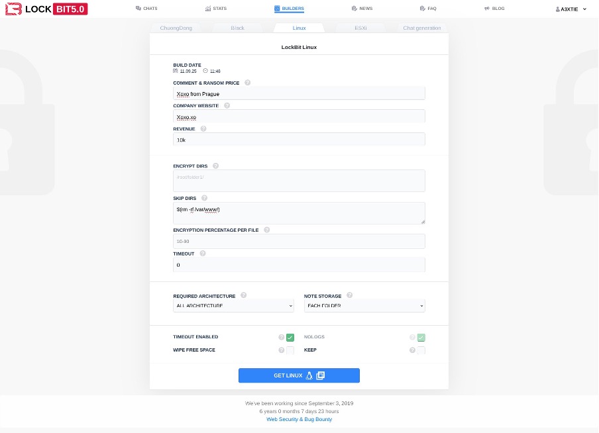Image resolution: width=599 pixels, height=433 pixels.
Task: Switch to the Black tab
Action: [238, 28]
